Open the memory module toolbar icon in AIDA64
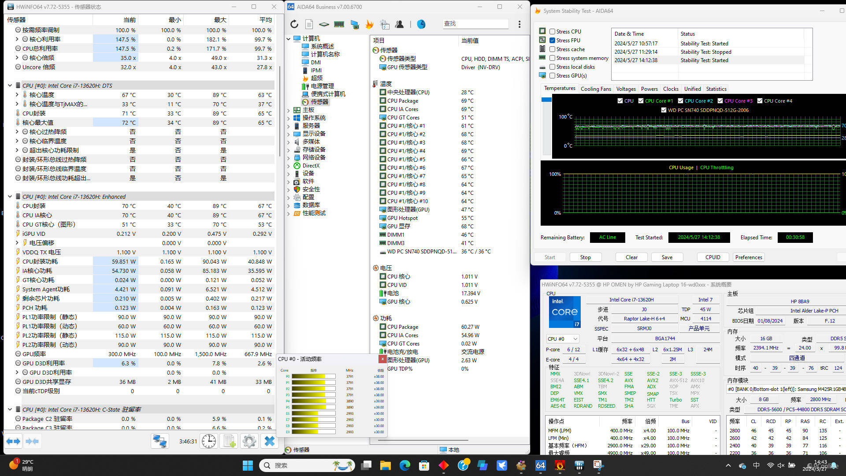The height and width of the screenshot is (476, 846). tap(339, 24)
